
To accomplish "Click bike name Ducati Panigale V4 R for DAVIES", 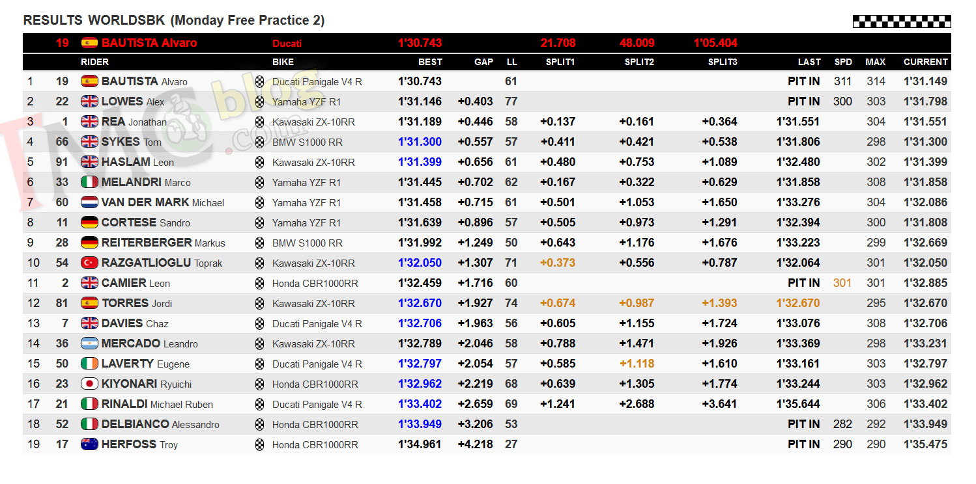I will pyautogui.click(x=317, y=323).
